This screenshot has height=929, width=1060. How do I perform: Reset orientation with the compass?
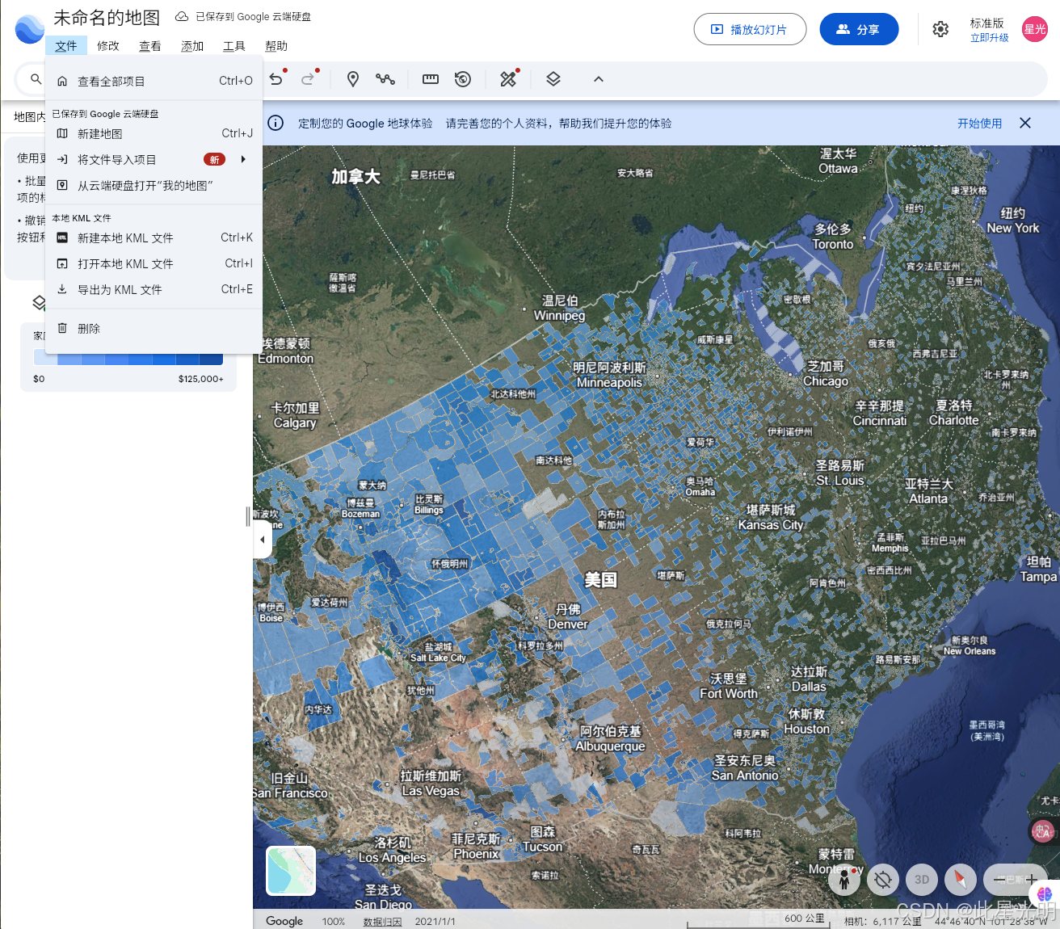coord(961,879)
